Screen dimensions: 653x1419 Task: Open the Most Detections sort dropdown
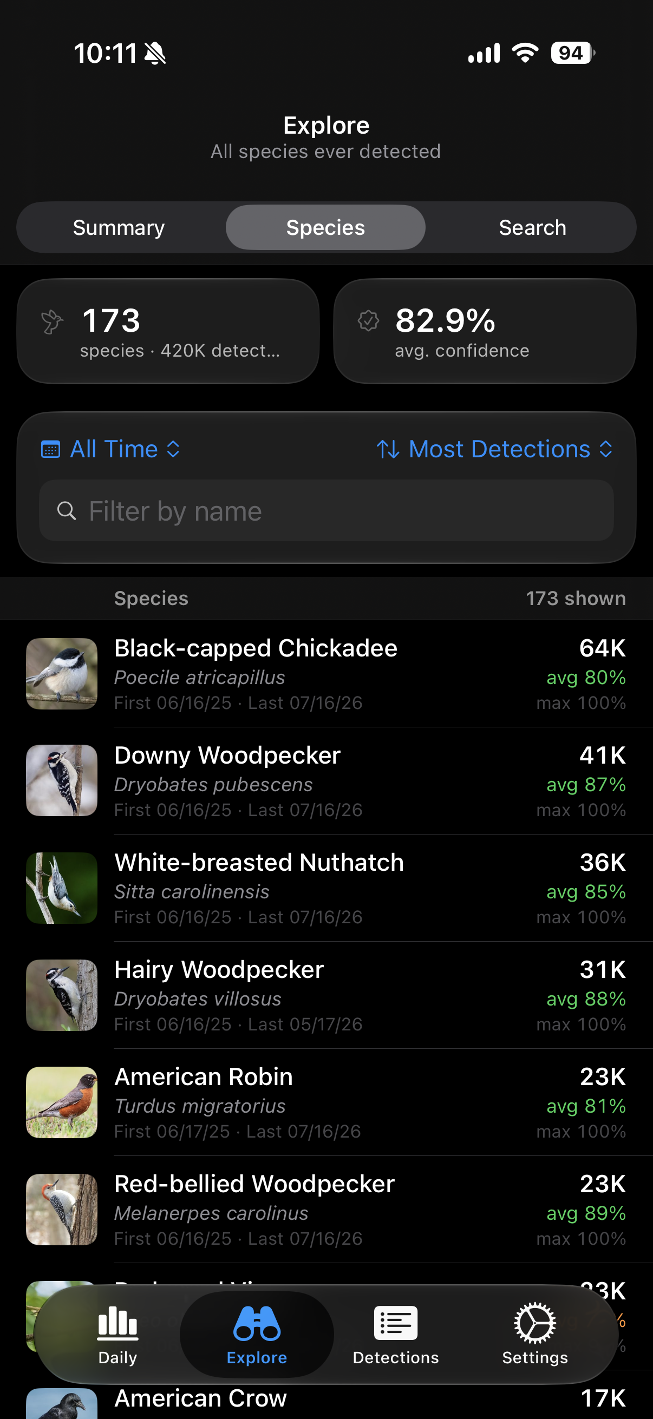point(495,450)
